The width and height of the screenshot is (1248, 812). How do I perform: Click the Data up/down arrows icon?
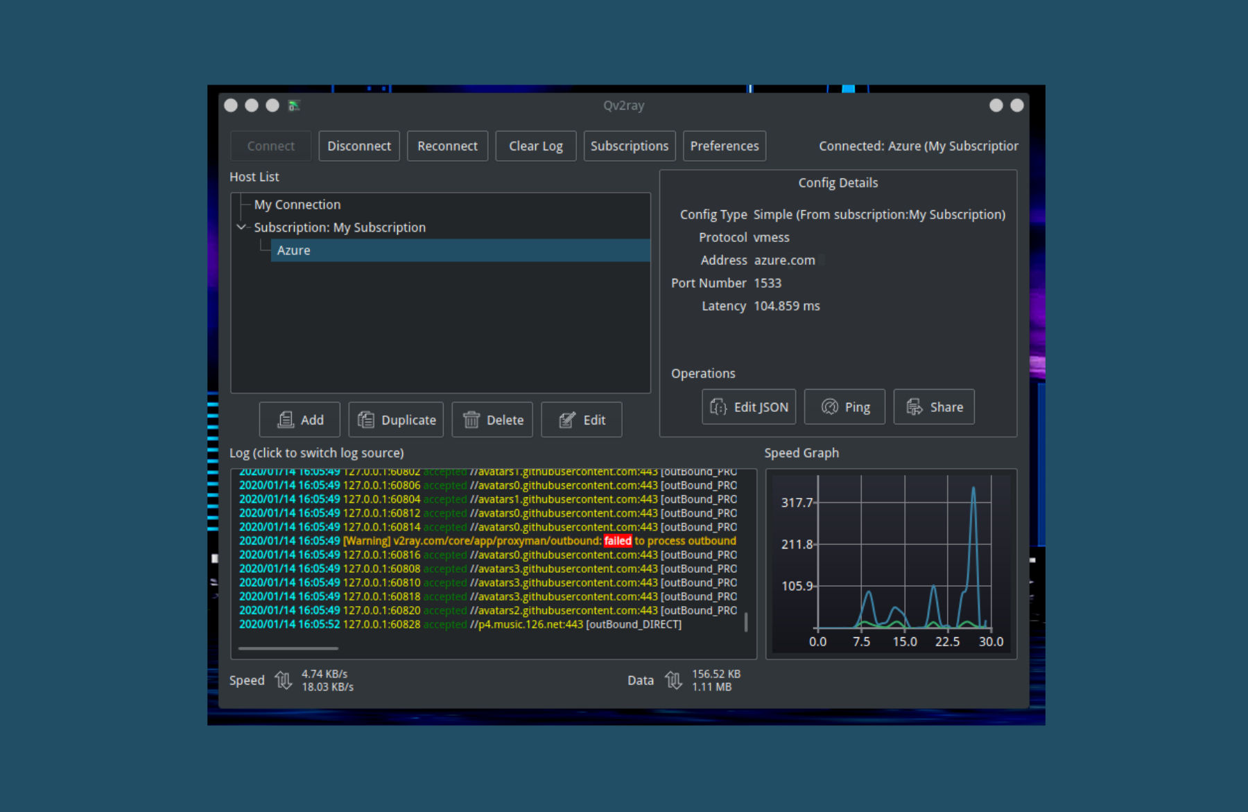673,680
